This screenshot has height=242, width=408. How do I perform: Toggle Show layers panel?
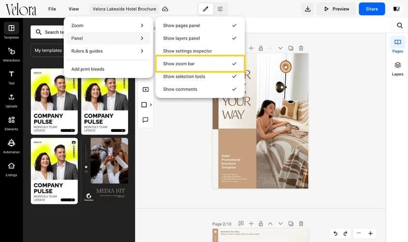tap(200, 38)
